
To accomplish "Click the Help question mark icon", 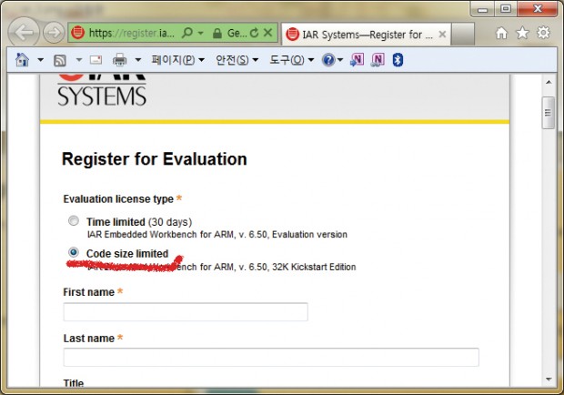I will (x=328, y=60).
